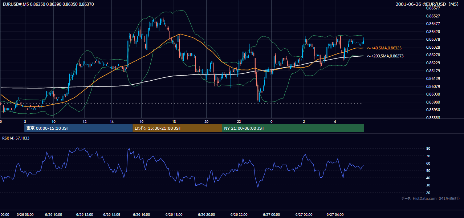This screenshot has height=218, width=464.
Task: Click the 6/26 14:05 time axis label
Action: click(x=112, y=214)
